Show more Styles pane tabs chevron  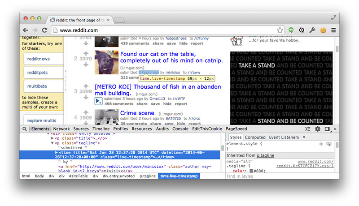(304, 137)
